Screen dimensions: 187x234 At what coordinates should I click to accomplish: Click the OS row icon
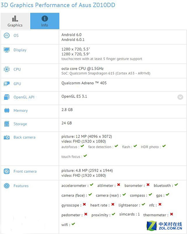click(7, 35)
